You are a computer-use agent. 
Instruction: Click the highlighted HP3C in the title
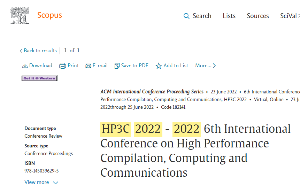click(x=116, y=129)
